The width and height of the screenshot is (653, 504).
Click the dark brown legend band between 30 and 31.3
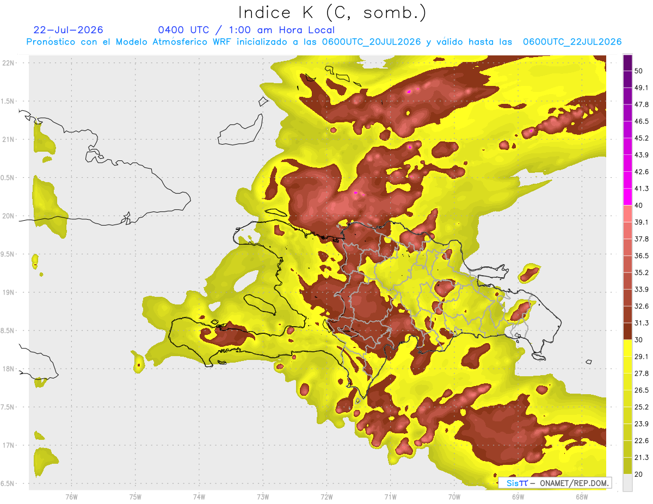[627, 331]
